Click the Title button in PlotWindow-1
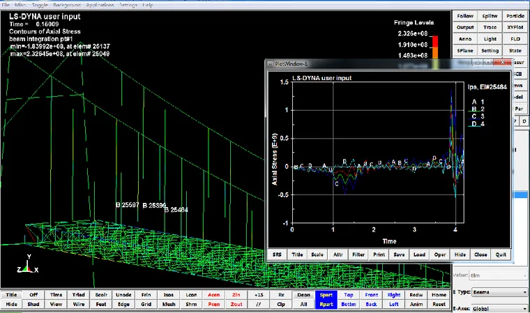 [x=298, y=254]
